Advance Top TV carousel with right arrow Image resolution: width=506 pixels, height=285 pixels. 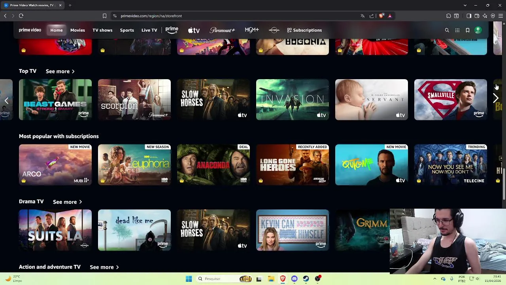(x=496, y=99)
